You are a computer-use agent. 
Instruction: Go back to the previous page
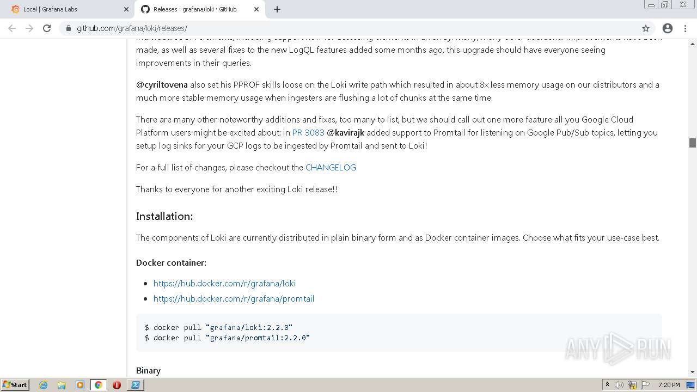(x=12, y=28)
